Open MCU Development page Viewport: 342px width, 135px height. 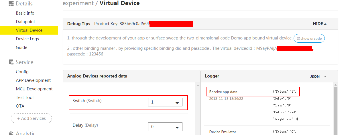click(x=34, y=89)
